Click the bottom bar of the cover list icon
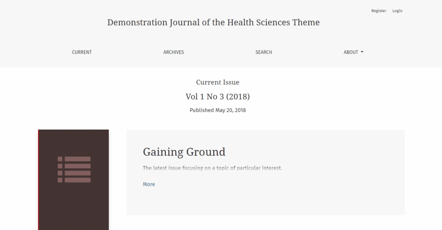The width and height of the screenshot is (442, 230). [x=77, y=180]
